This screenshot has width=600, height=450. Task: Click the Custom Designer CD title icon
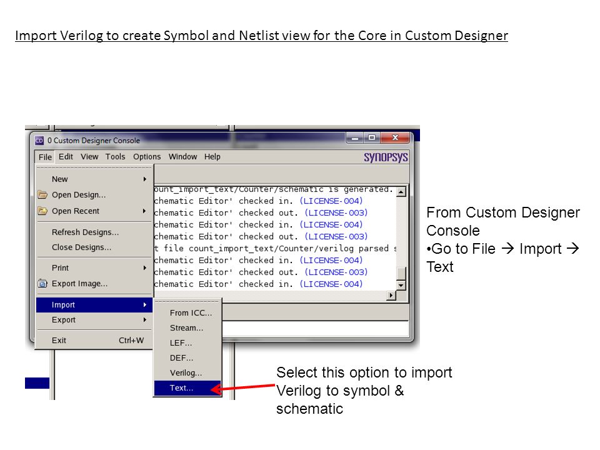pos(39,141)
